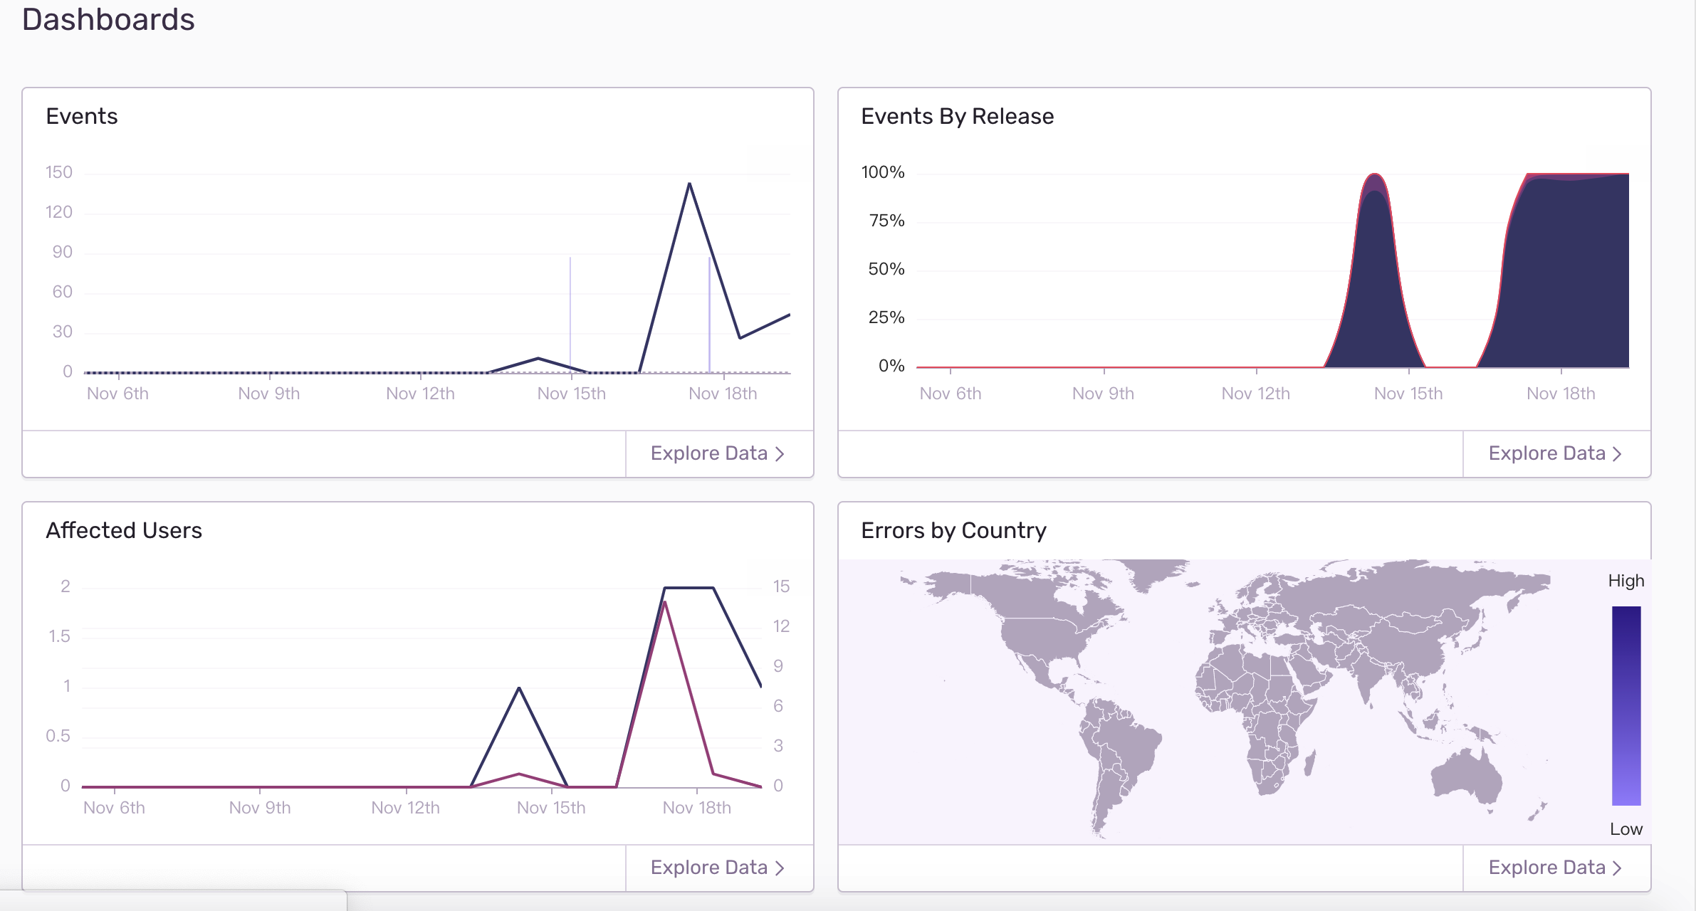Click the Nov 9th x-axis label in Affected Users
The width and height of the screenshot is (1696, 911).
tap(260, 808)
